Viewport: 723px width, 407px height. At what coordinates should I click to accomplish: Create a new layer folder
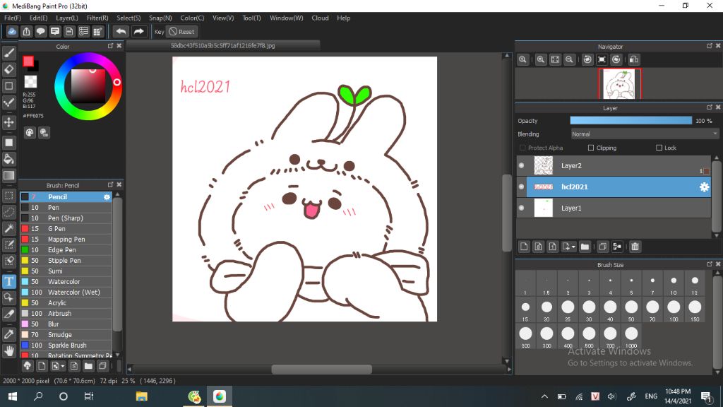pyautogui.click(x=585, y=247)
